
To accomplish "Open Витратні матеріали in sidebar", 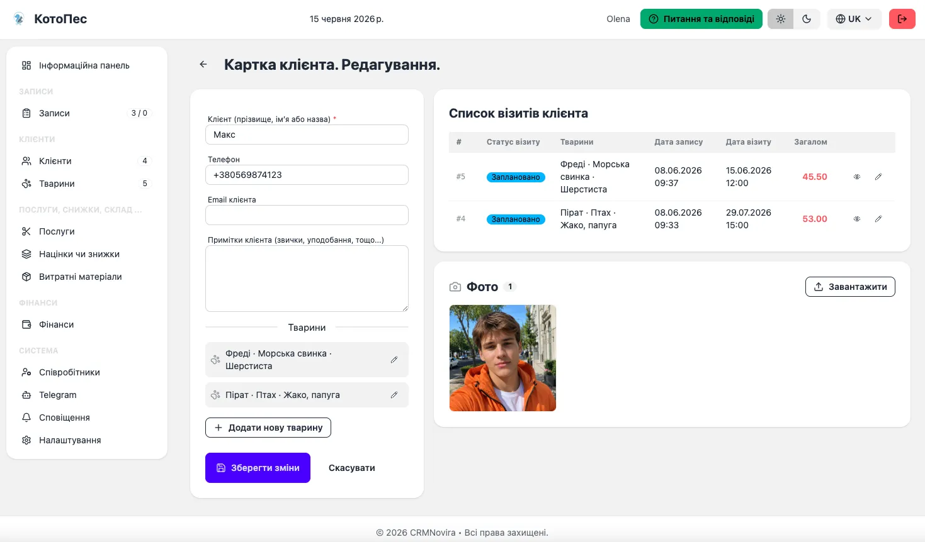I will [87, 277].
